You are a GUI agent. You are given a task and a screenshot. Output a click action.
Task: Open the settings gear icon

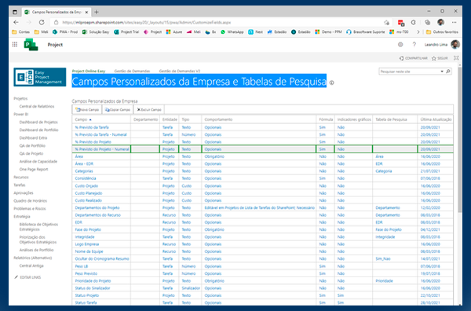point(400,45)
